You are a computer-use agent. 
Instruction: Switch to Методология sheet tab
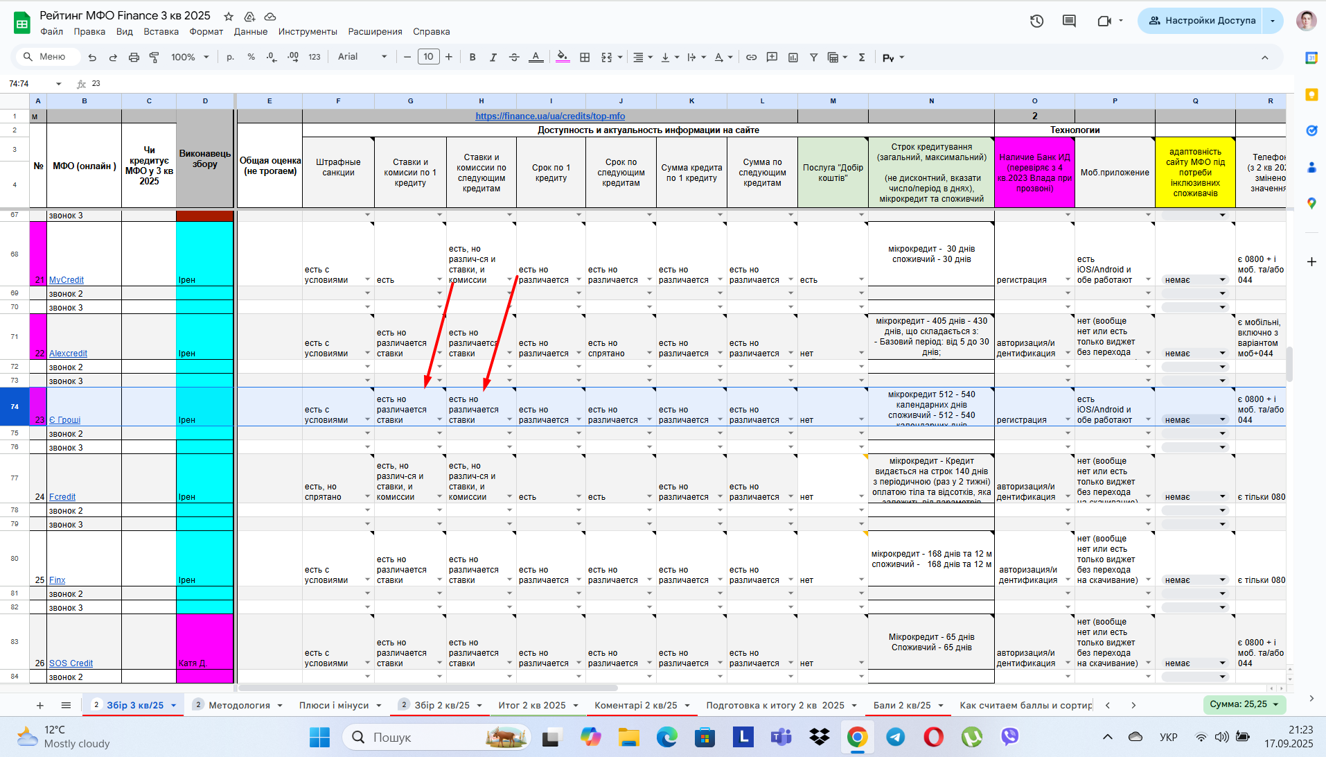pyautogui.click(x=239, y=706)
